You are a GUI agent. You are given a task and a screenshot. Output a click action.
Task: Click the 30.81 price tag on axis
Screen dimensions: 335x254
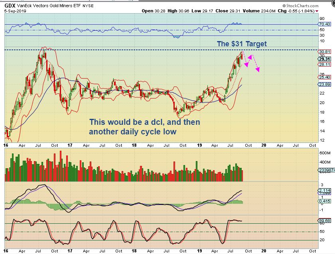[x=325, y=51]
